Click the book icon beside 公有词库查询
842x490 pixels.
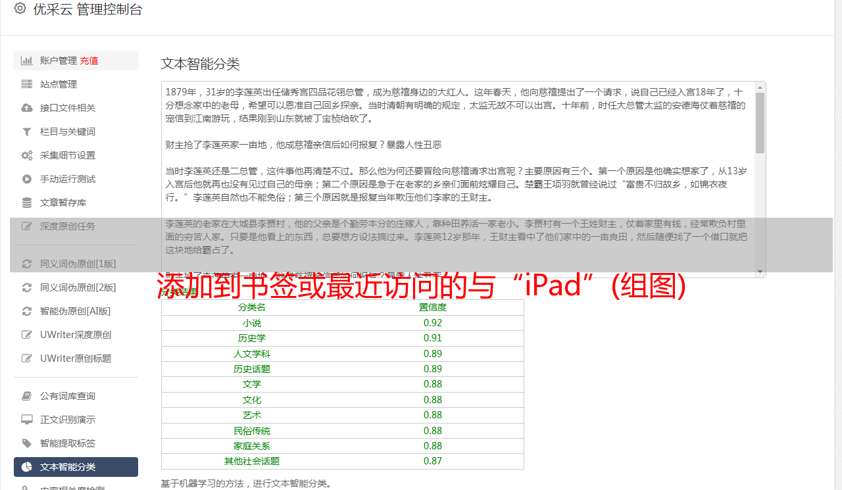tap(27, 396)
